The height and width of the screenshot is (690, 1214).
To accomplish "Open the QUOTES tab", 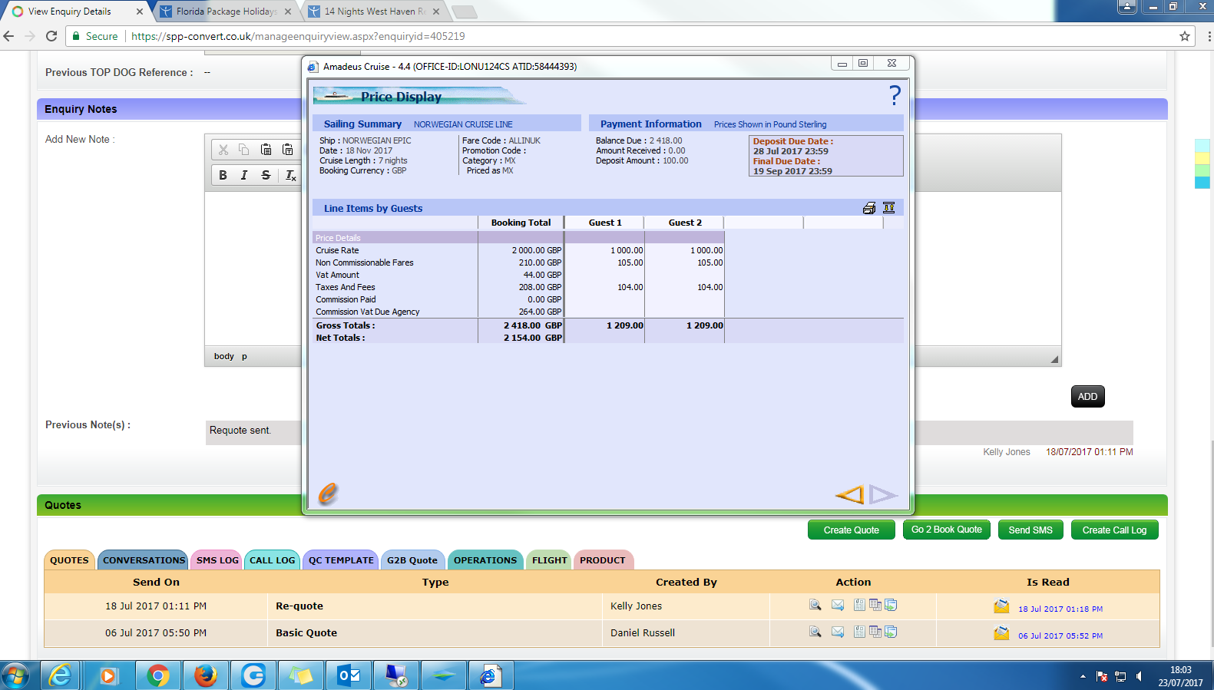I will pyautogui.click(x=69, y=560).
